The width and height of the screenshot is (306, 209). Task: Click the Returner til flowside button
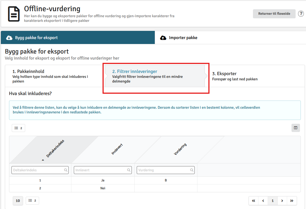click(274, 14)
